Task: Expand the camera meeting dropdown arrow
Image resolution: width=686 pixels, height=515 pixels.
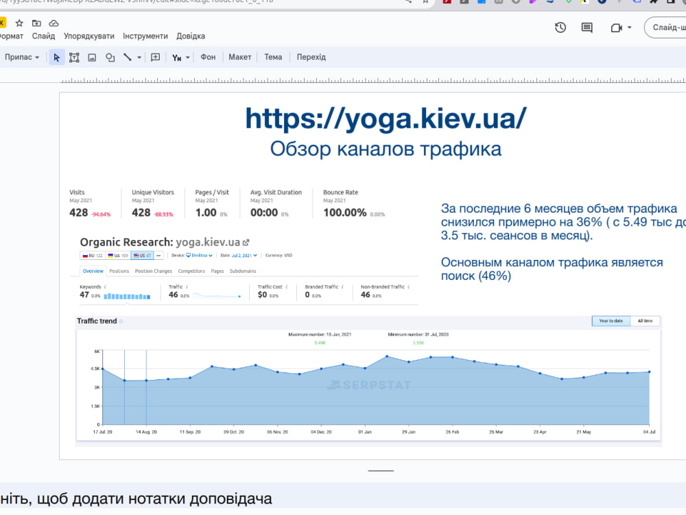Action: point(630,27)
